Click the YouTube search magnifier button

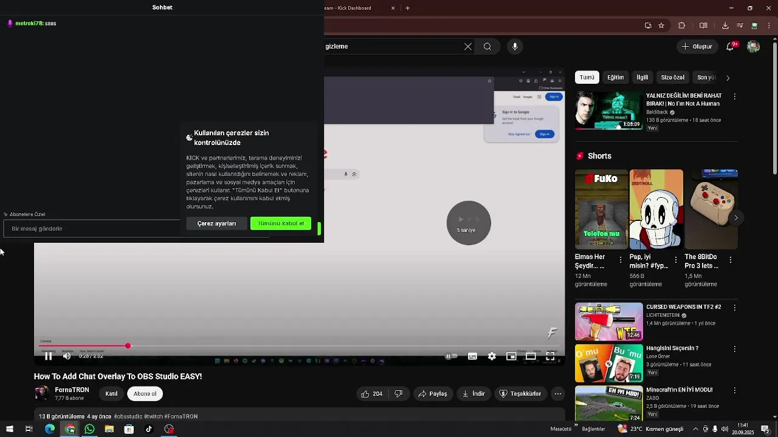[x=487, y=47]
